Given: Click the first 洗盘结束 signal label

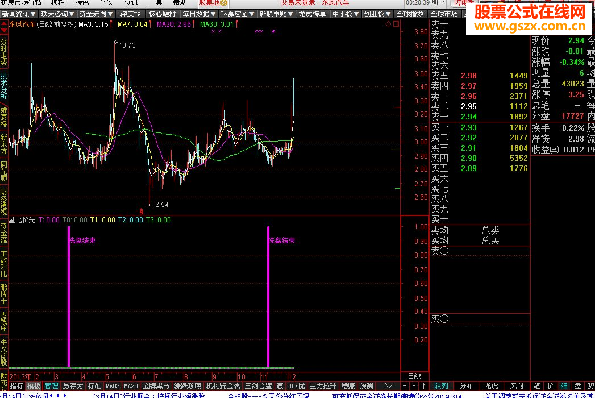Looking at the screenshot, I should click(x=82, y=240).
